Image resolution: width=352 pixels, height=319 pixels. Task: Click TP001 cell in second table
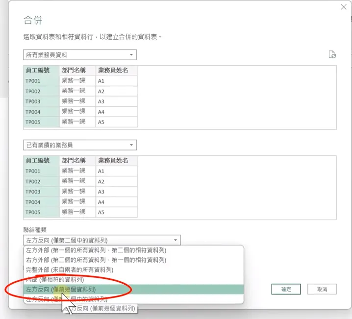click(41, 171)
